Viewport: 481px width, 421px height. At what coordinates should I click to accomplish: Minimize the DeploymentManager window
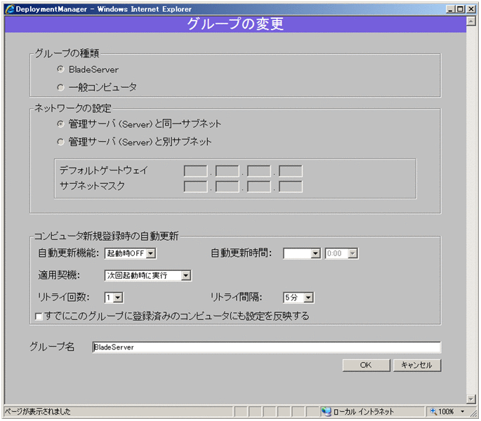(x=450, y=9)
